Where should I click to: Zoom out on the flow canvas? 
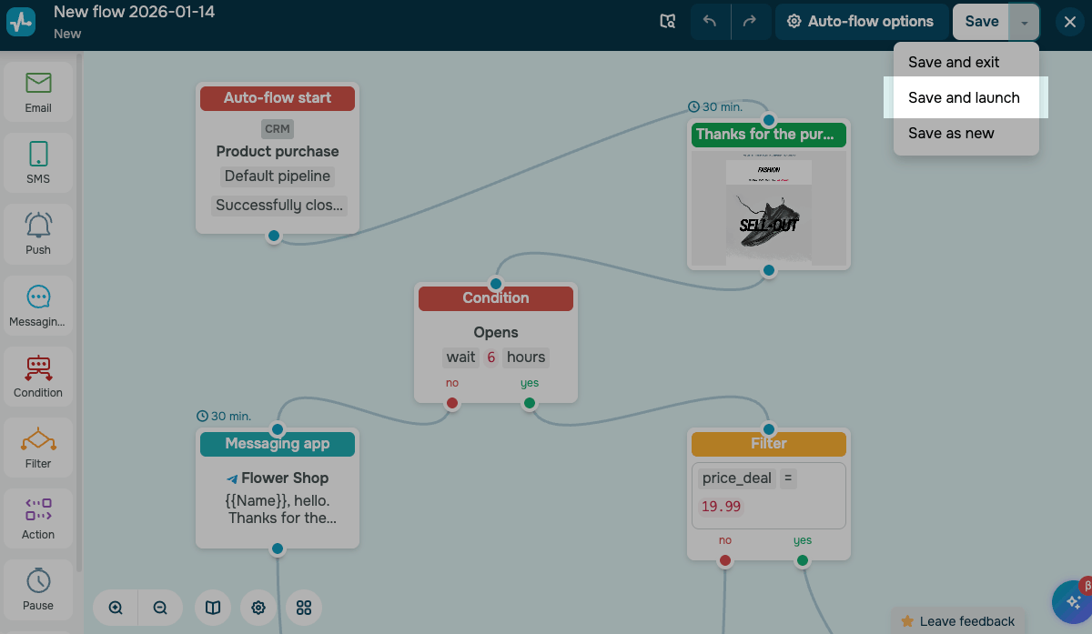click(x=160, y=608)
